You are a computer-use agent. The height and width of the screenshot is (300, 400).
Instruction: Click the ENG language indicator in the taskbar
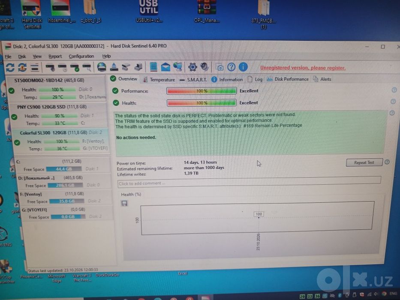pos(393,294)
